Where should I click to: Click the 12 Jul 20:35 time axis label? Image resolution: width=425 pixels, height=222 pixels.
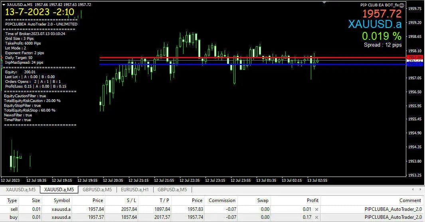(113, 180)
